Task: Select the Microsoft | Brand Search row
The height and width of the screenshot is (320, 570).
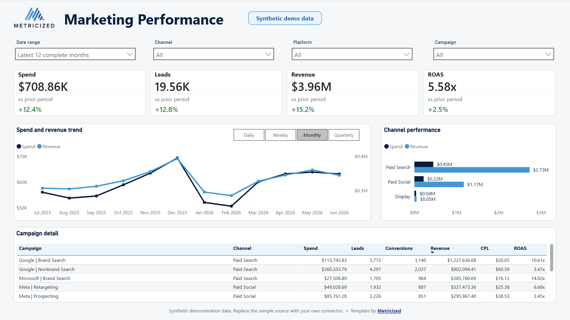Action: pyautogui.click(x=282, y=278)
